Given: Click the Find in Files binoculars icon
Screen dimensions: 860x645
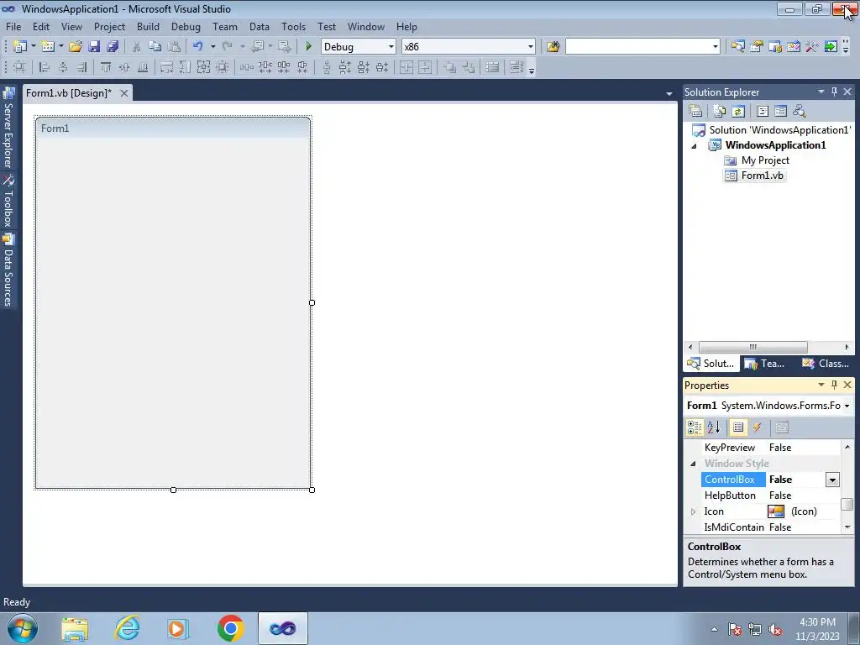Looking at the screenshot, I should 553,47.
